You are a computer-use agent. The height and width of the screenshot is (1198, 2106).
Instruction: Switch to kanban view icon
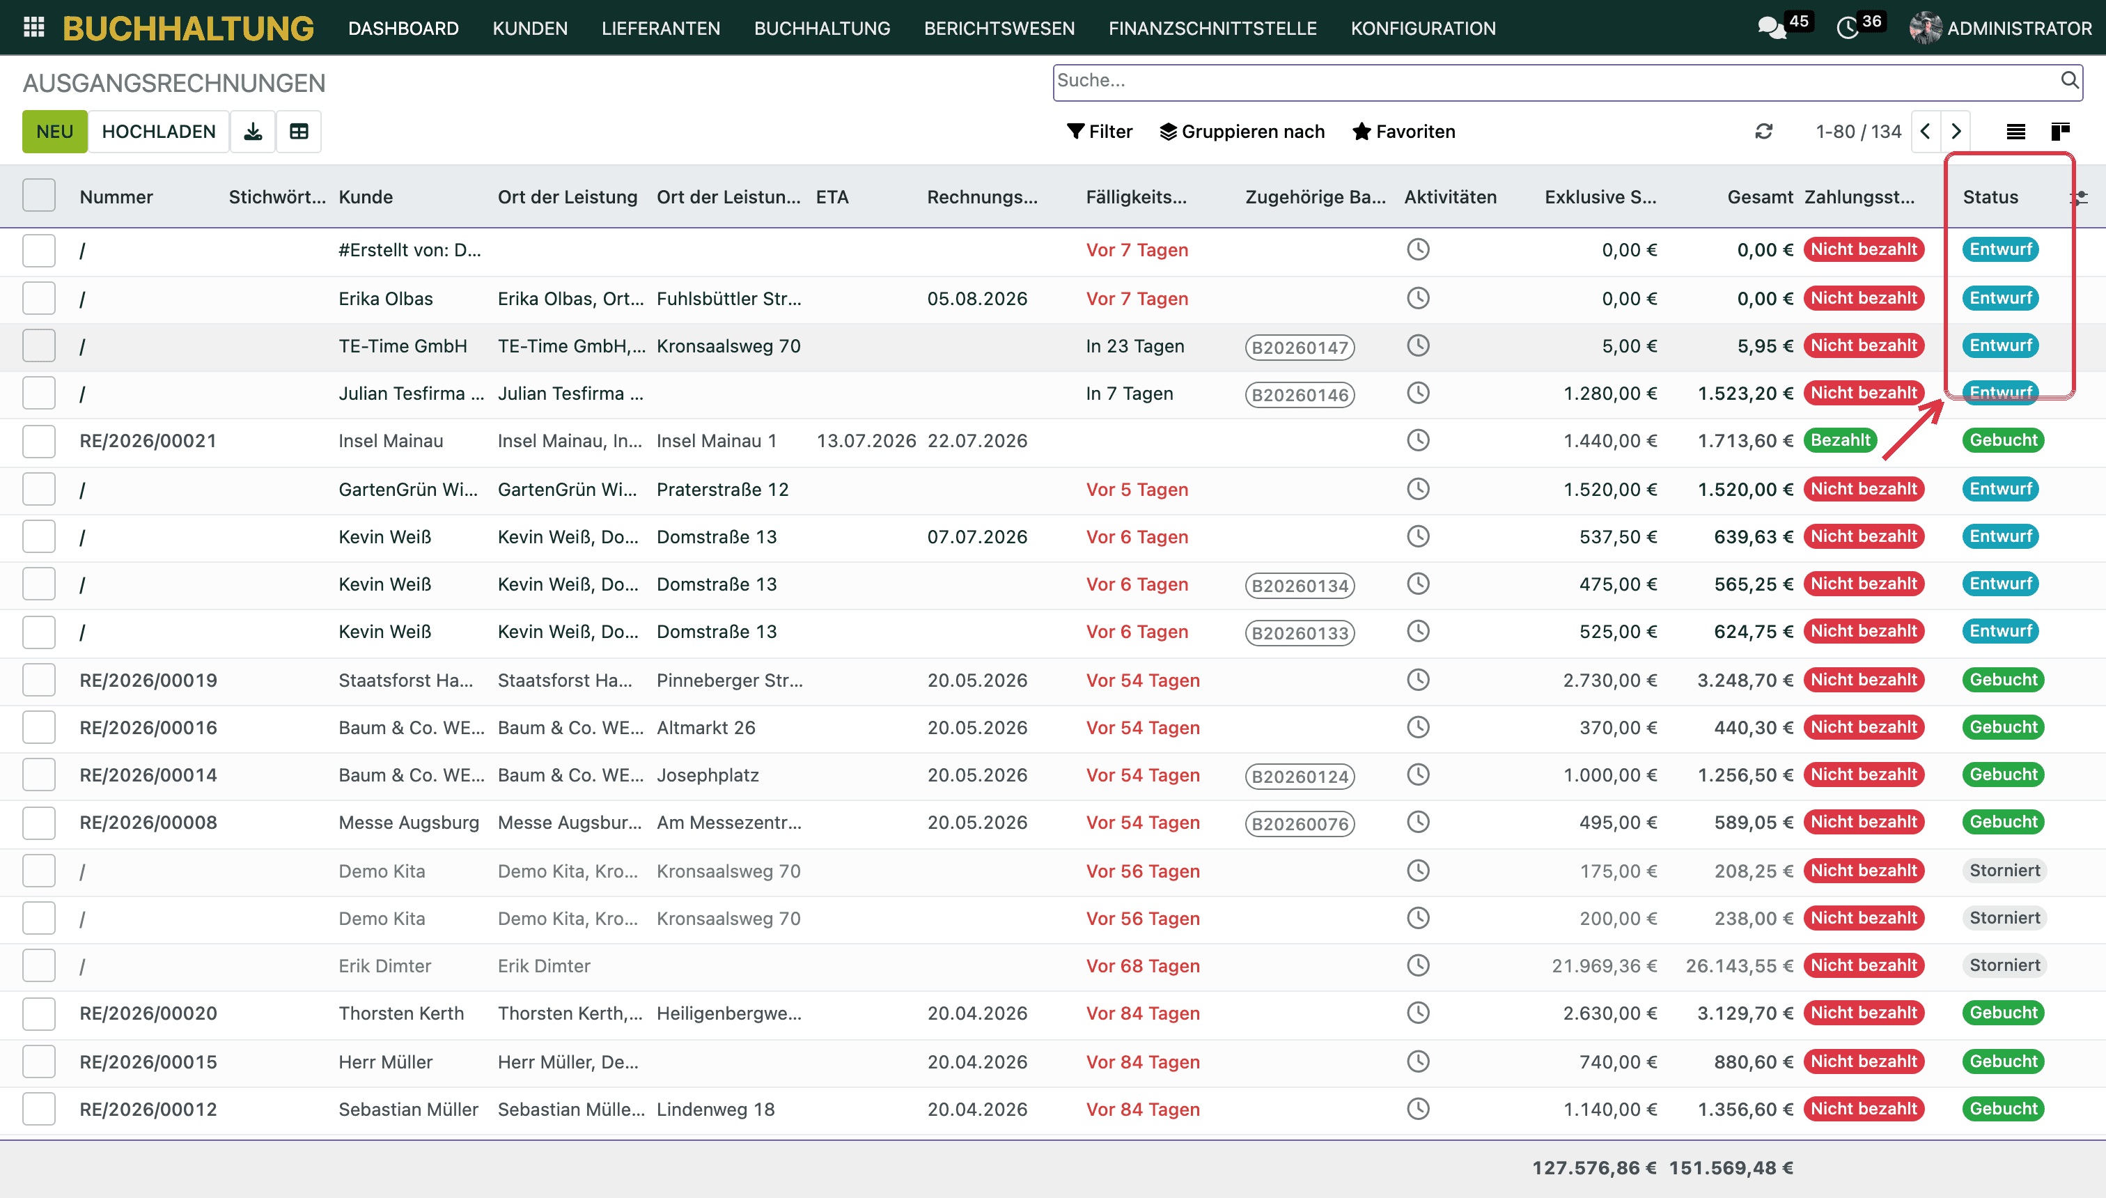[2060, 132]
